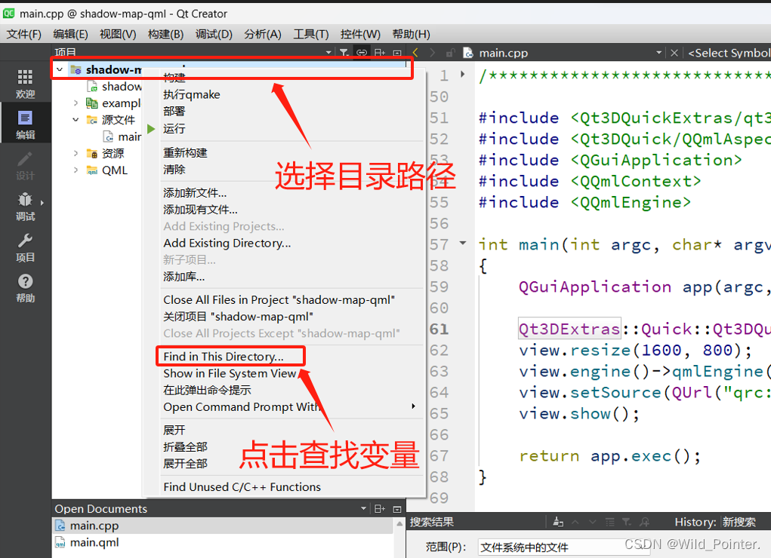Select main.qml in Open Documents list
Screen dimensions: 771x558
(x=223, y=542)
